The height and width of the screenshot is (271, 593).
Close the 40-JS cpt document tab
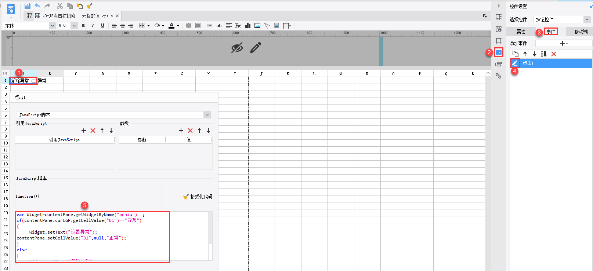pos(117,16)
